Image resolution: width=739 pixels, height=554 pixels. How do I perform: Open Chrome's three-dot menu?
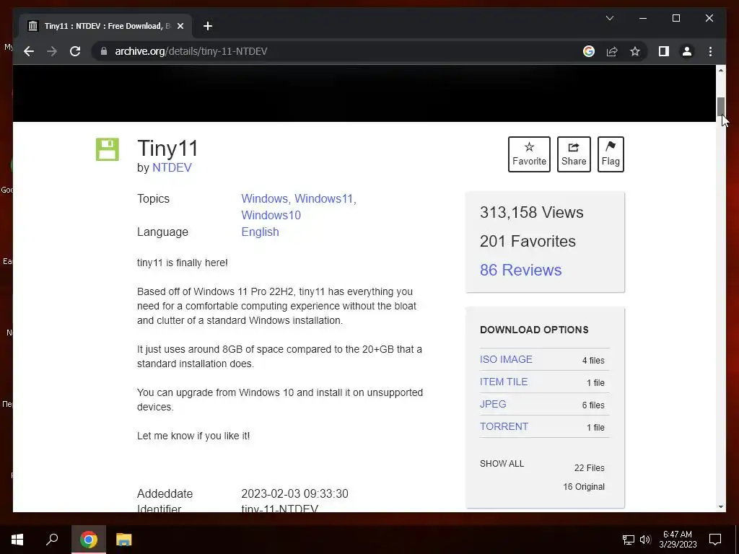[710, 51]
